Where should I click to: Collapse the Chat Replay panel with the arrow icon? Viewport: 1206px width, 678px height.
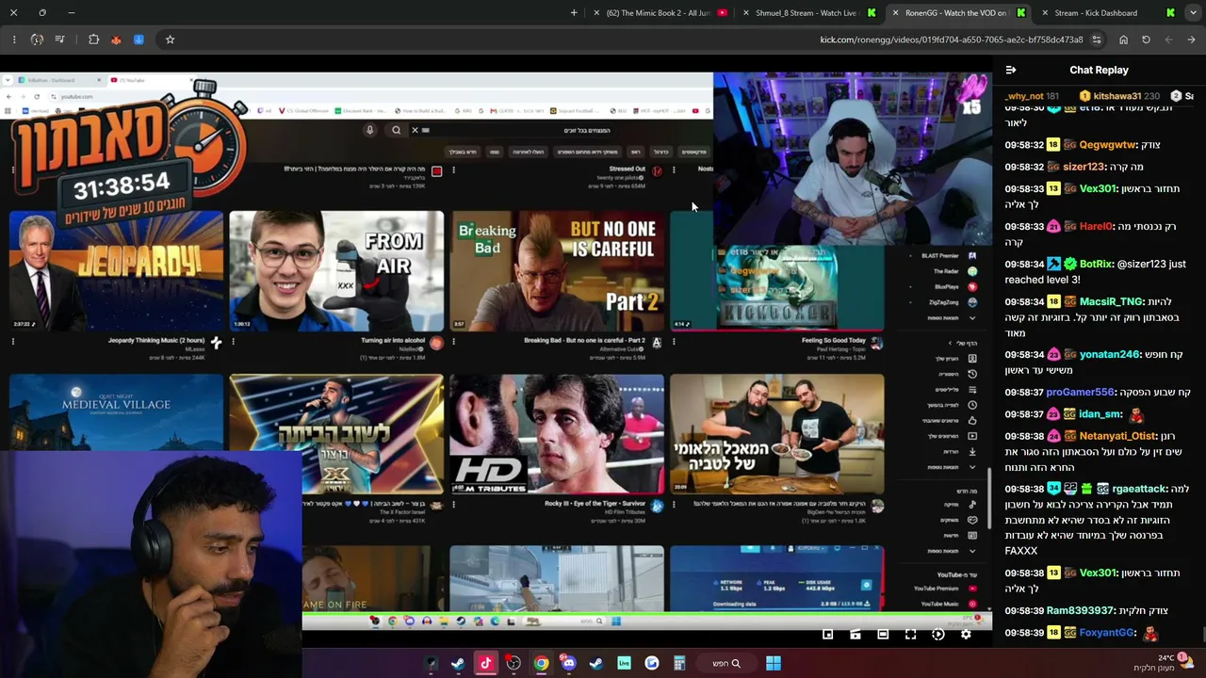point(1011,70)
